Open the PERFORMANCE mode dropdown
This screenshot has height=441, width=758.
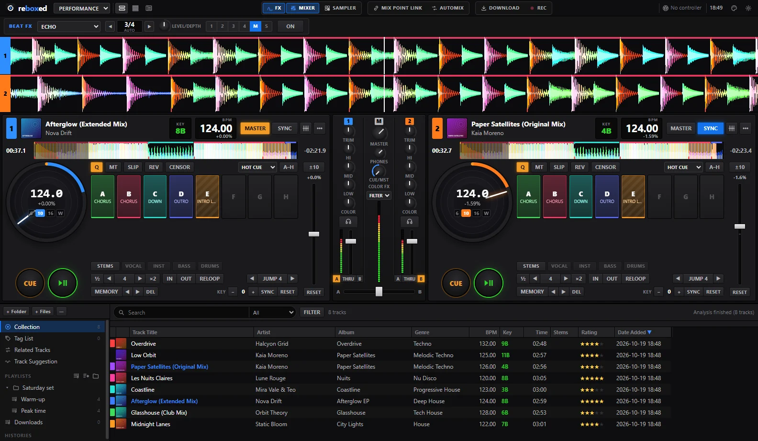81,8
